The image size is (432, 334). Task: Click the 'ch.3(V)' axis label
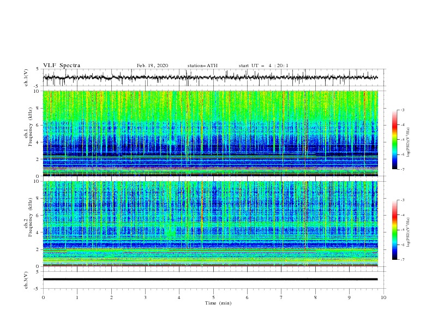(26, 280)
